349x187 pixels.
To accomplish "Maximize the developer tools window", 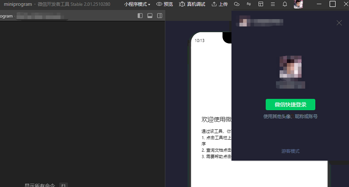I will tap(332, 4).
